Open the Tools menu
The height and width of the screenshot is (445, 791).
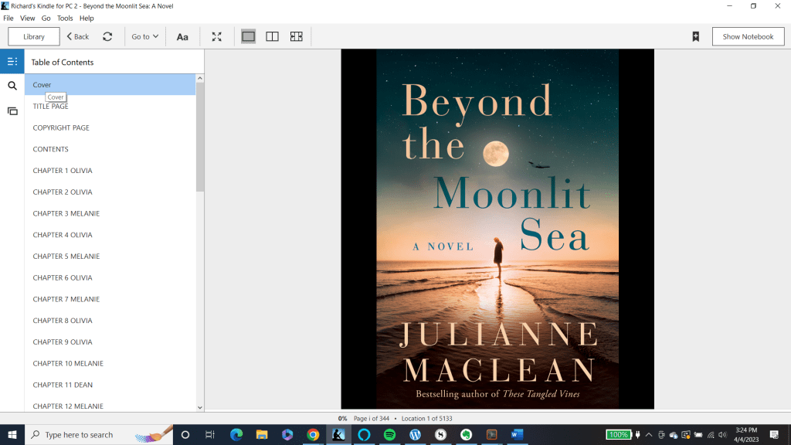tap(65, 18)
